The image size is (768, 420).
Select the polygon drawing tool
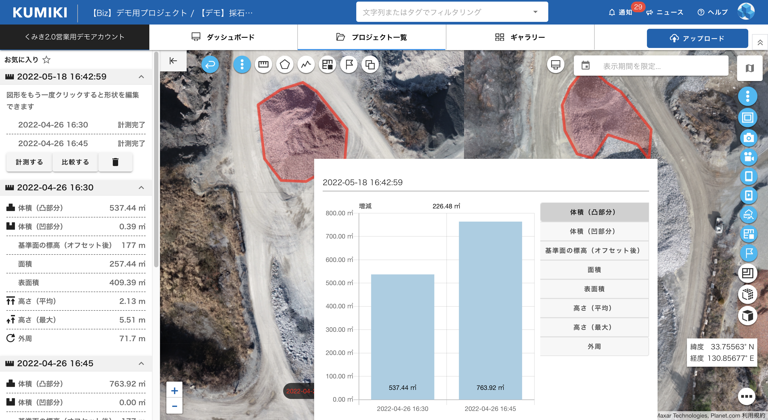click(x=285, y=64)
